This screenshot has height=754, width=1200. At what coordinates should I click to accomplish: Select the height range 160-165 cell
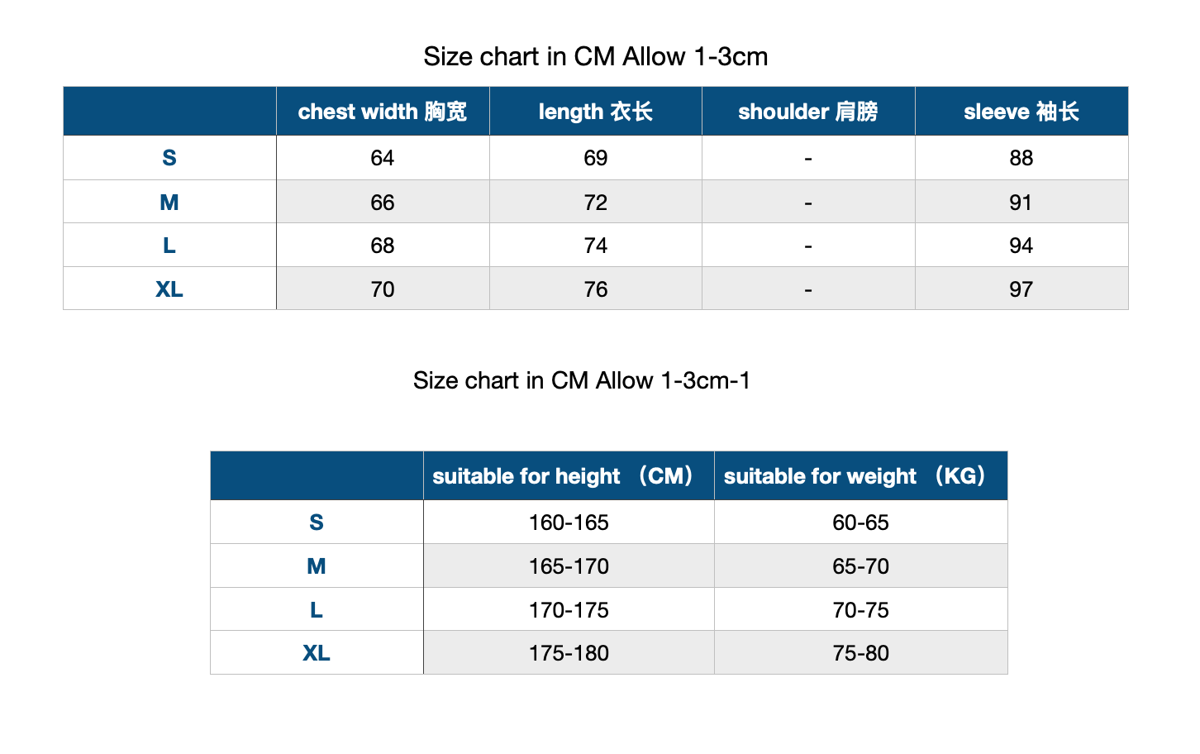(569, 523)
